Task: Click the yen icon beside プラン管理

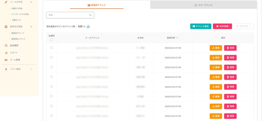Action: [6, 69]
